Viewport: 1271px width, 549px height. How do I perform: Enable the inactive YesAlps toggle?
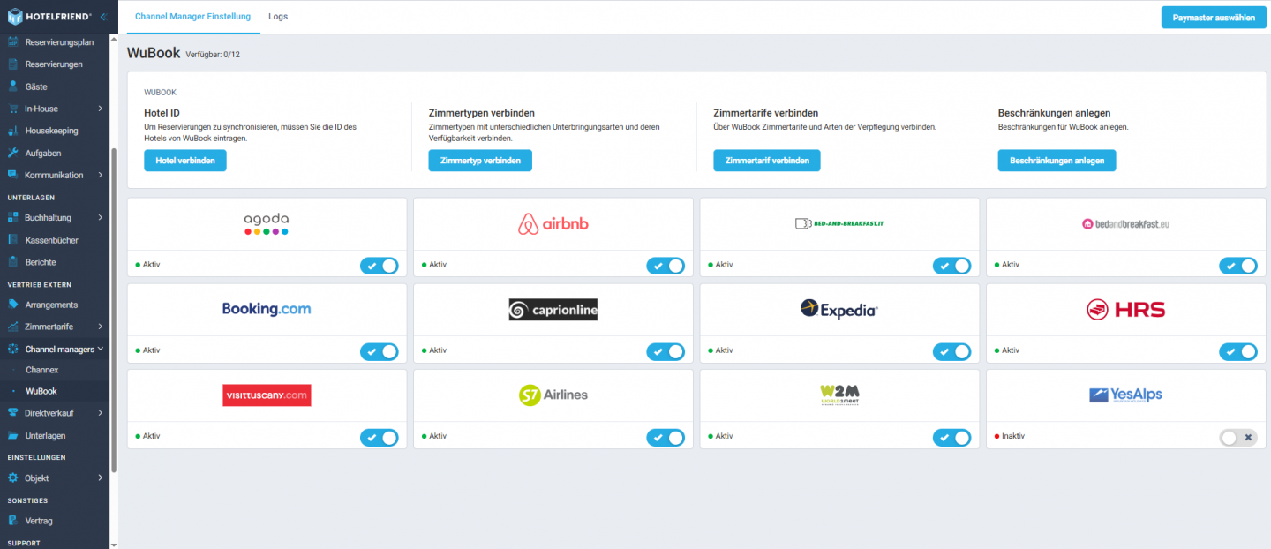1238,437
